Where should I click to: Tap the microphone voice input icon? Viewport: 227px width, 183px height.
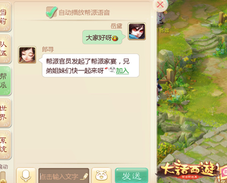26,175
